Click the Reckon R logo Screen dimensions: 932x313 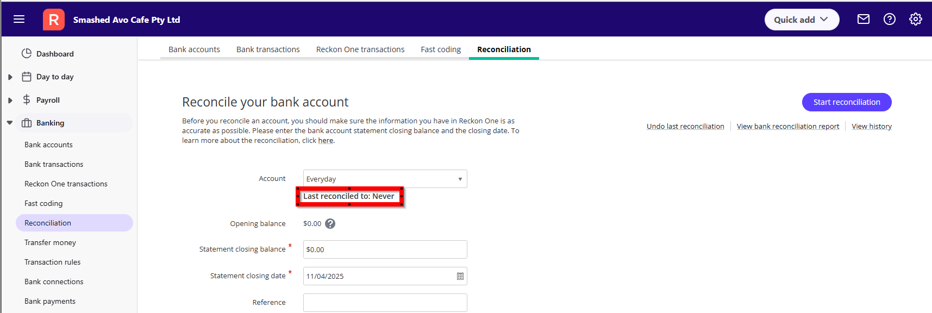[x=54, y=20]
